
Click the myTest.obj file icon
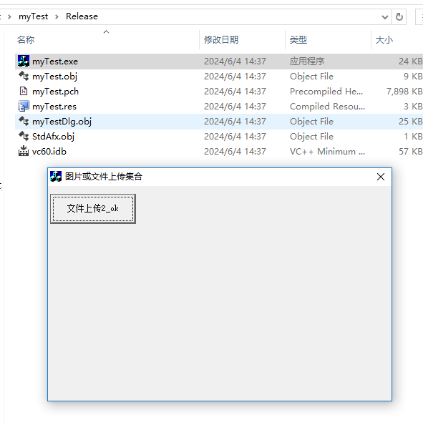pyautogui.click(x=24, y=76)
